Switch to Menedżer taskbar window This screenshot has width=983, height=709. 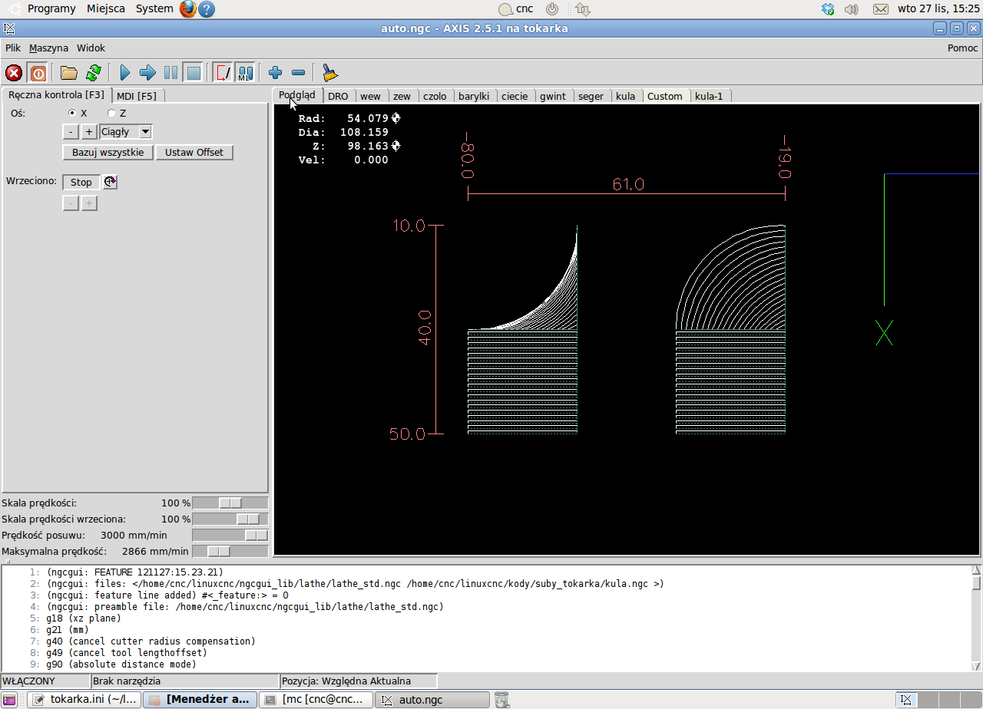pos(200,700)
